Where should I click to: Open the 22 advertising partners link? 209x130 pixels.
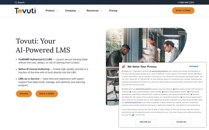158,71
